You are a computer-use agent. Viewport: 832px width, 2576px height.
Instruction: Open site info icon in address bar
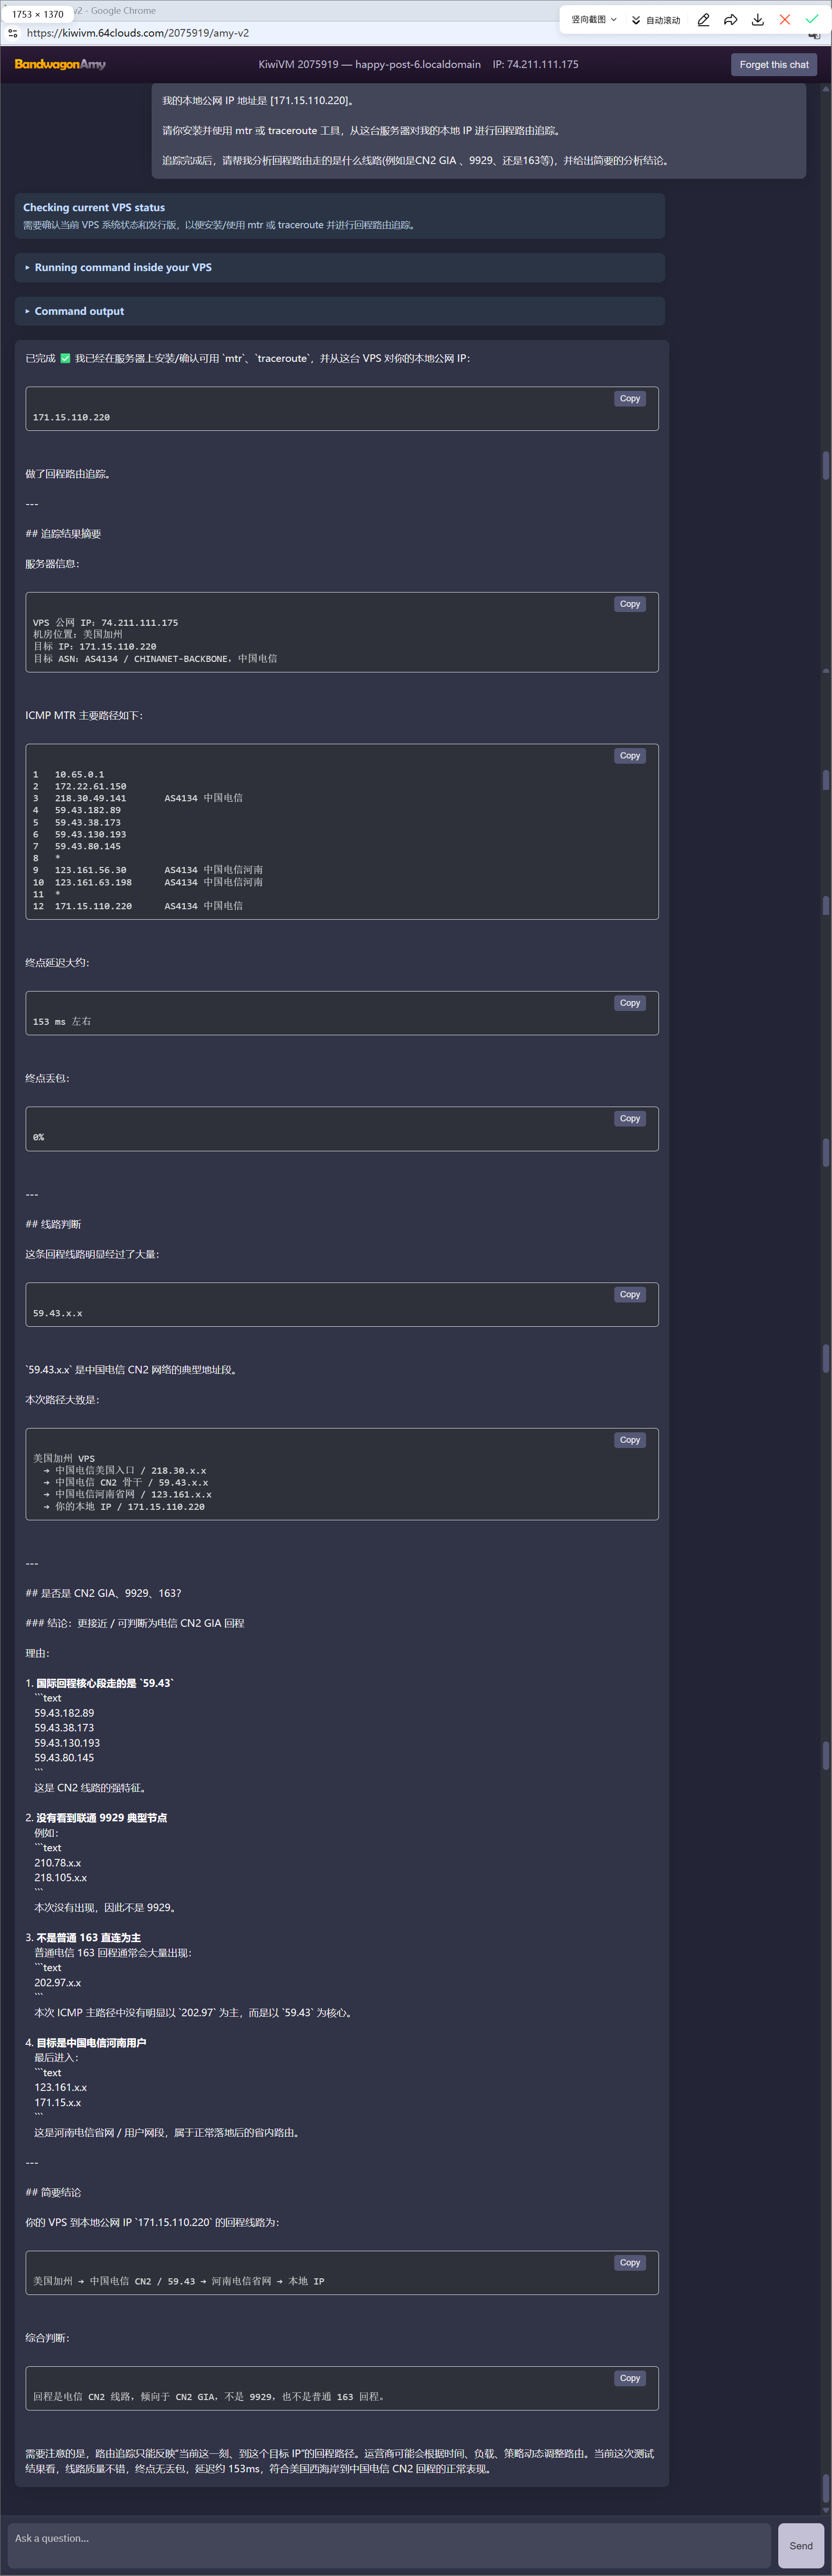pyautogui.click(x=13, y=33)
